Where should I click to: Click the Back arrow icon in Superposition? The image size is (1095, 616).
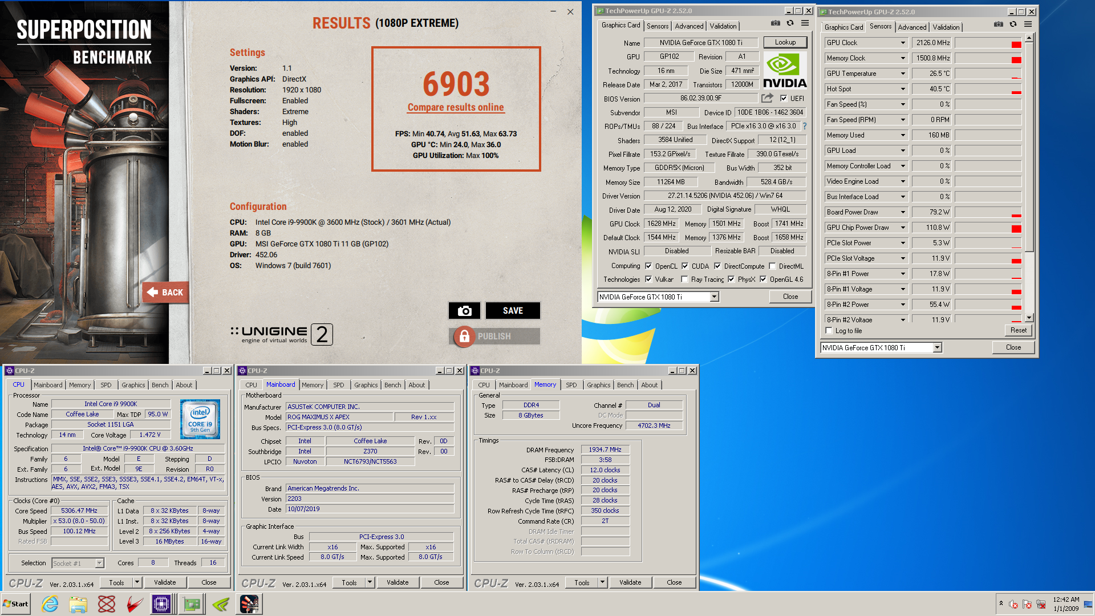pyautogui.click(x=153, y=292)
